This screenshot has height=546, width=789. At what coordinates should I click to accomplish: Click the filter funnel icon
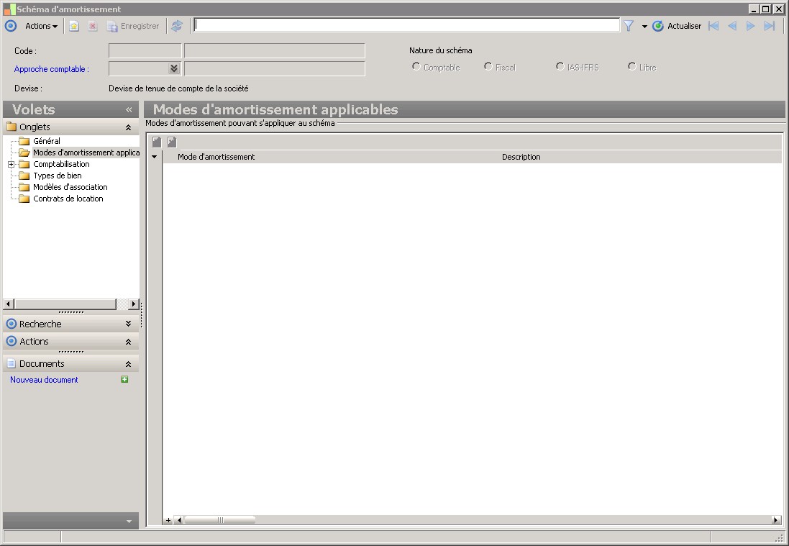pos(629,26)
